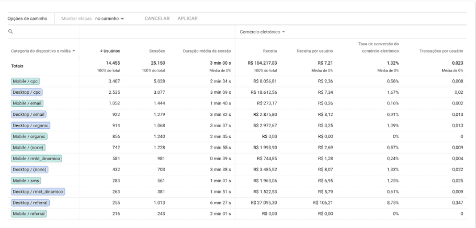The height and width of the screenshot is (228, 476).
Task: Sort by Duração média da sessão header
Action: click(x=207, y=51)
